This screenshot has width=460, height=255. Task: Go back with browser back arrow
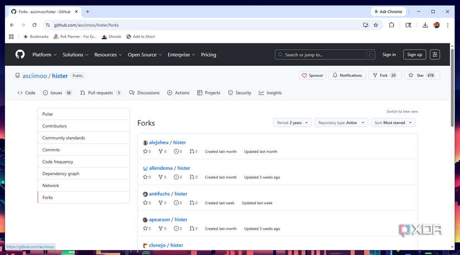pyautogui.click(x=12, y=25)
